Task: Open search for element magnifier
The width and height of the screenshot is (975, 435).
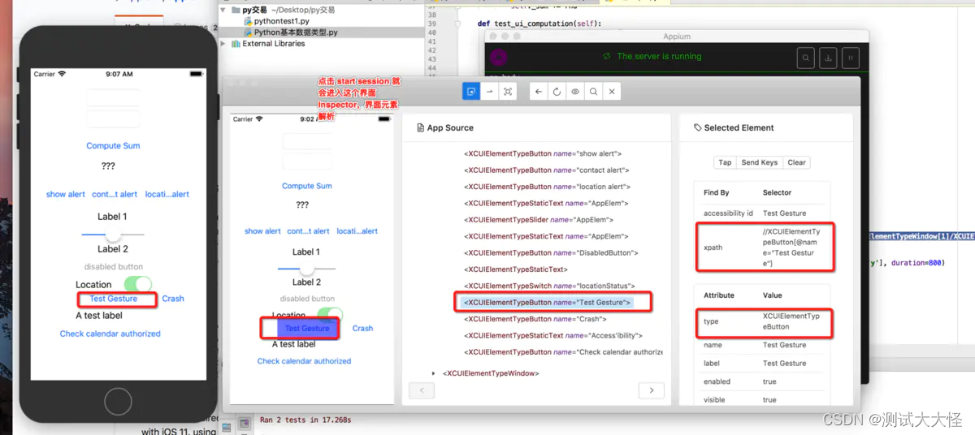Action: pyautogui.click(x=594, y=92)
